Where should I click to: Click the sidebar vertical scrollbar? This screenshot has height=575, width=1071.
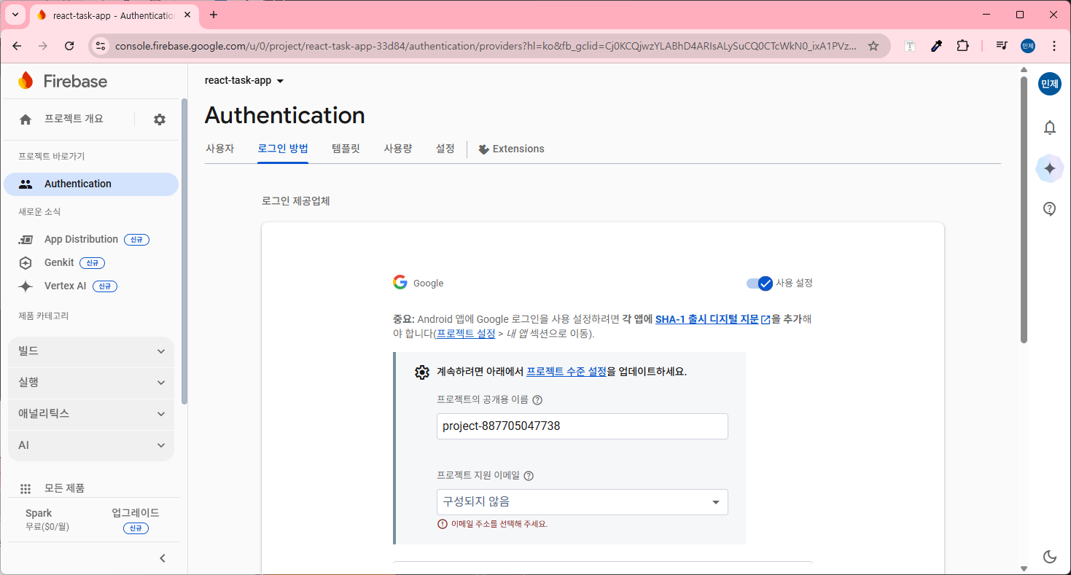184,251
